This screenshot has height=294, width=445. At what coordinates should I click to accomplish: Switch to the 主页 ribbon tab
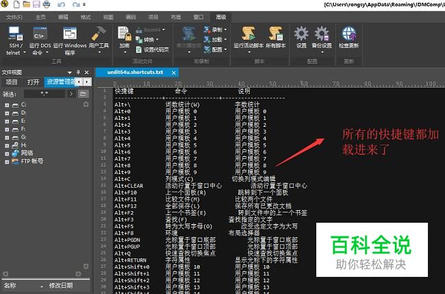(40, 17)
